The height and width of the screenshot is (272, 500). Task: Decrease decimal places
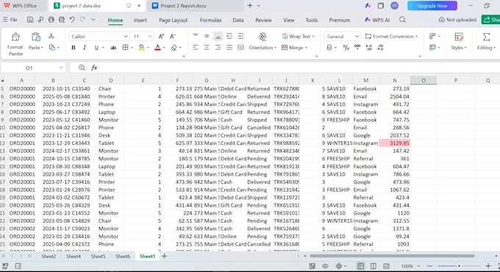click(380, 48)
